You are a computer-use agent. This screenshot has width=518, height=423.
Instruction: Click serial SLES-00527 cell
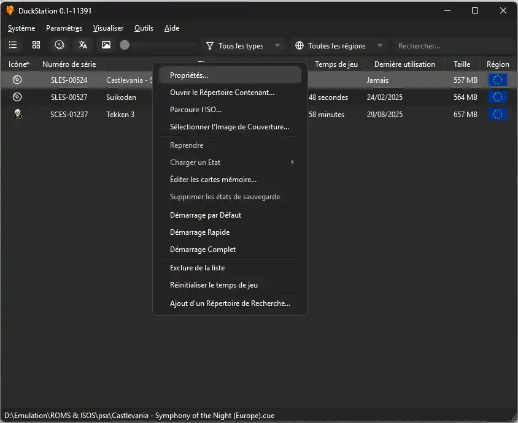[x=69, y=97]
